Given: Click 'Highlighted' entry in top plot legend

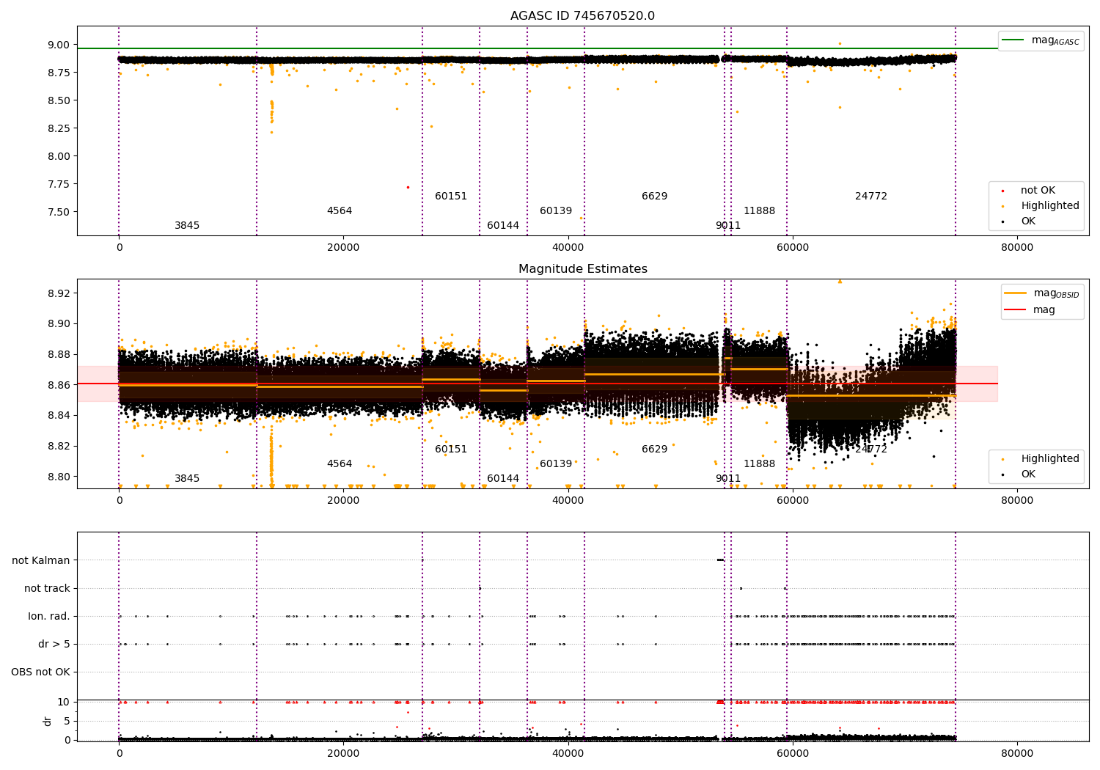Looking at the screenshot, I should [x=1041, y=206].
